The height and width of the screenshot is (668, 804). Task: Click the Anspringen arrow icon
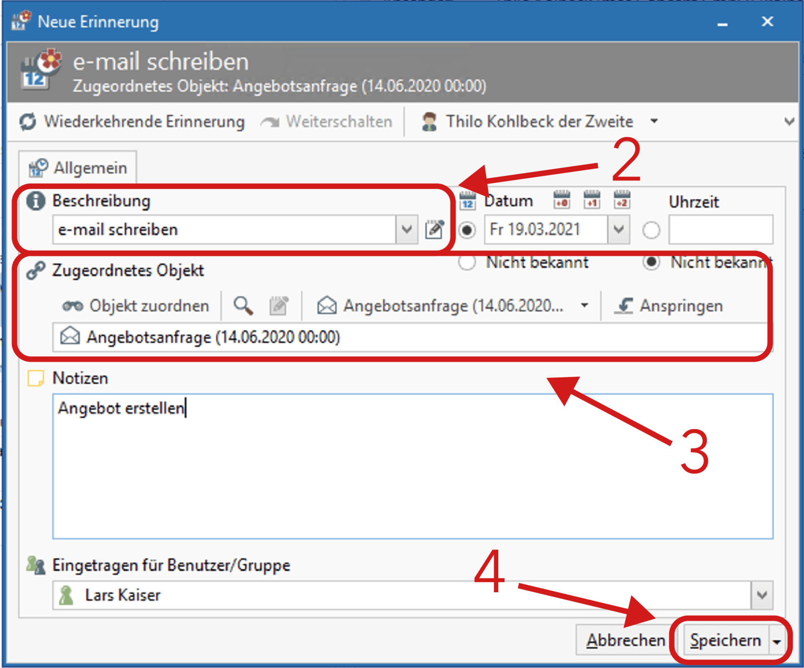point(624,306)
